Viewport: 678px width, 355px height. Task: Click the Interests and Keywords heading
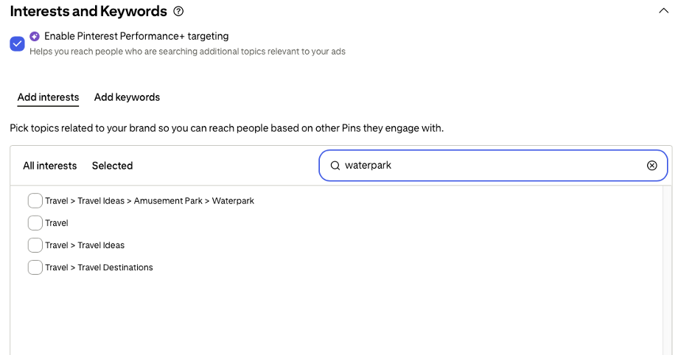pyautogui.click(x=88, y=11)
